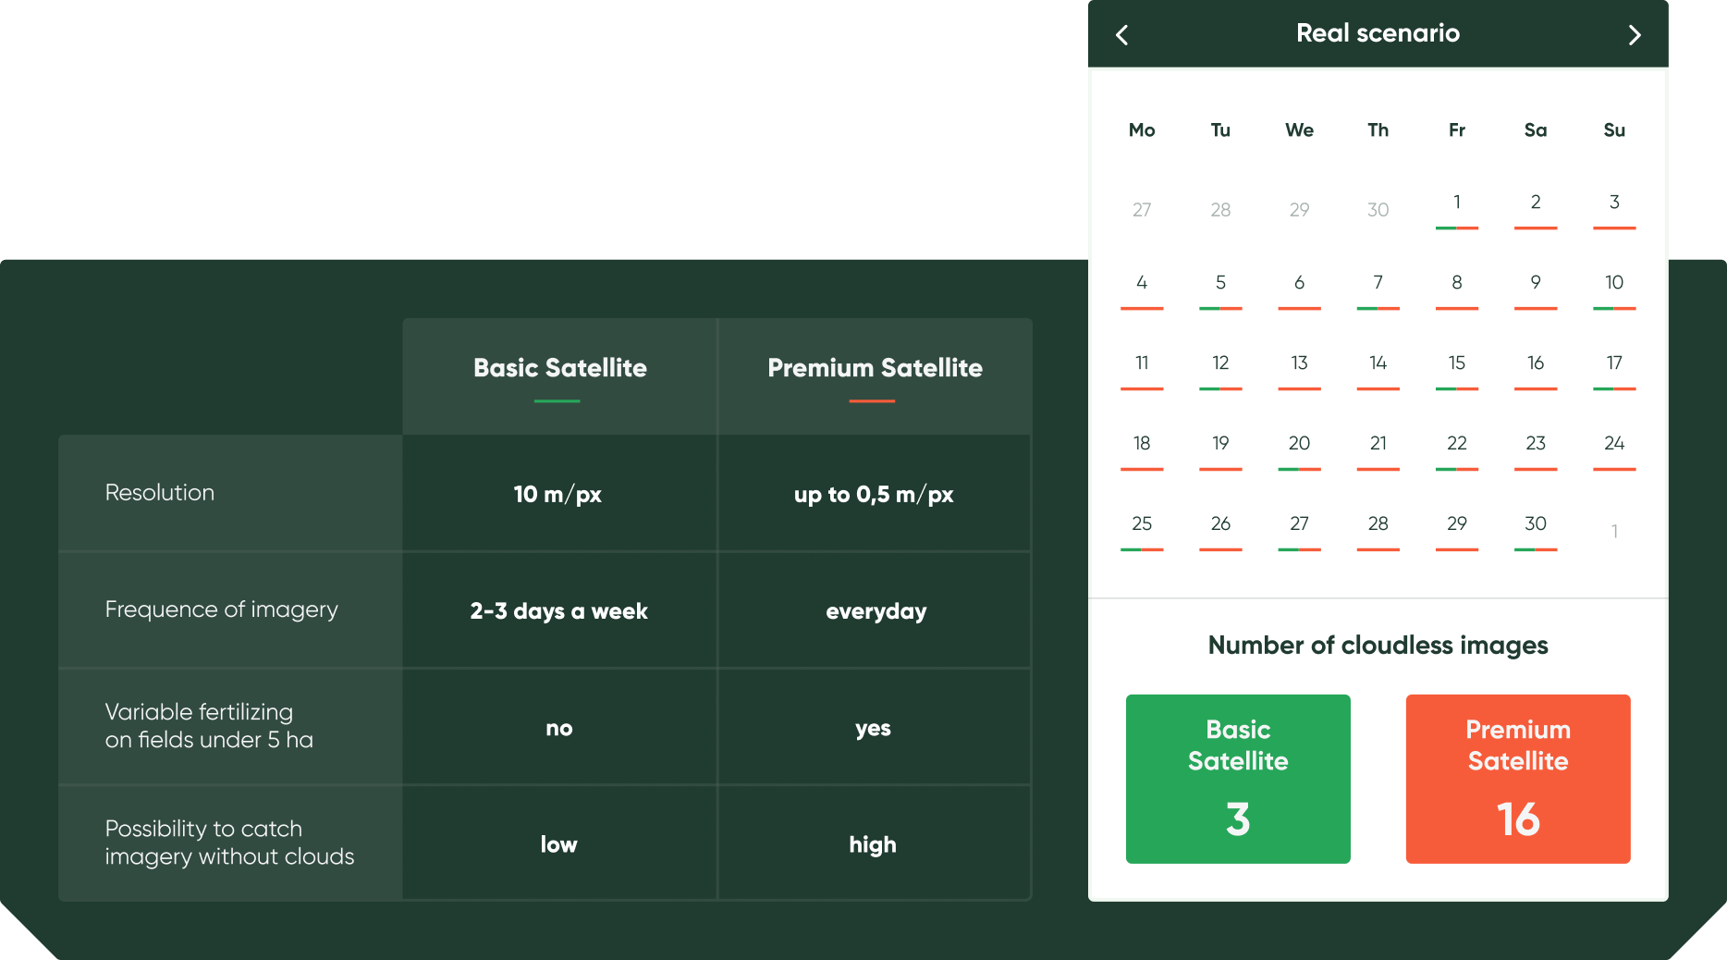Click the low cell
1727x960 pixels.
point(558,843)
